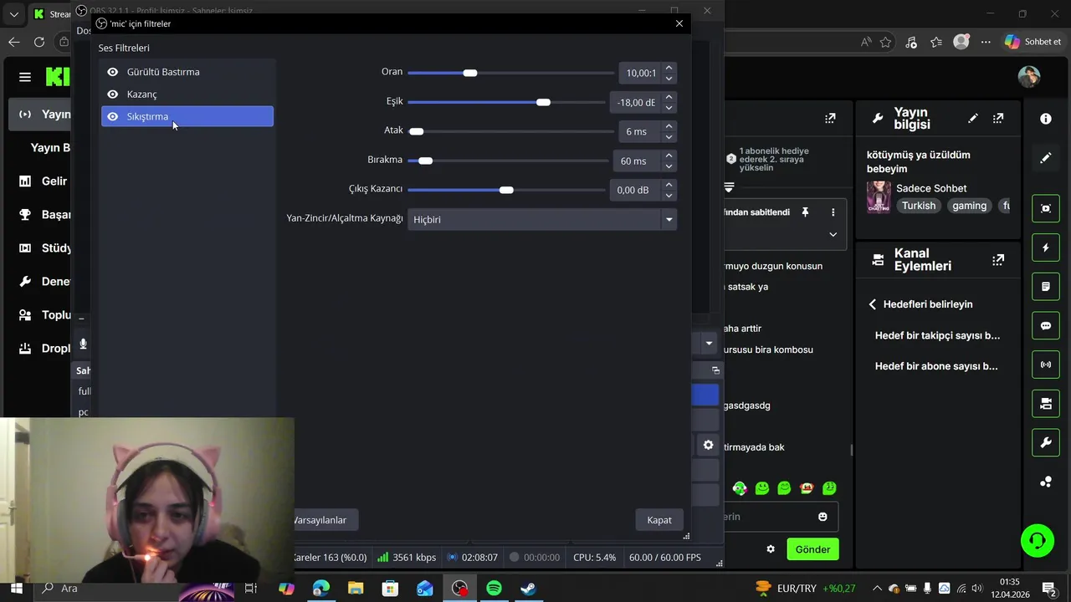Click the Atak 6 ms value field
This screenshot has width=1071, height=602.
[x=640, y=131]
